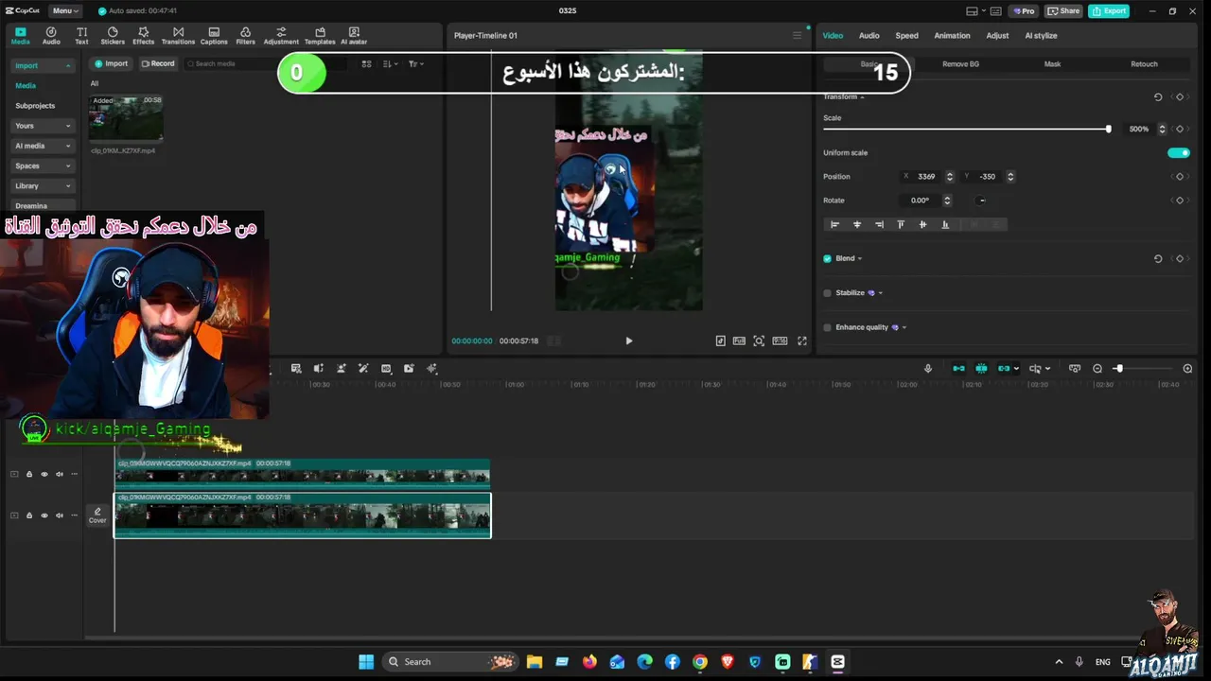The height and width of the screenshot is (681, 1211).
Task: Zoom out the timeline with minus icon
Action: pyautogui.click(x=1097, y=369)
